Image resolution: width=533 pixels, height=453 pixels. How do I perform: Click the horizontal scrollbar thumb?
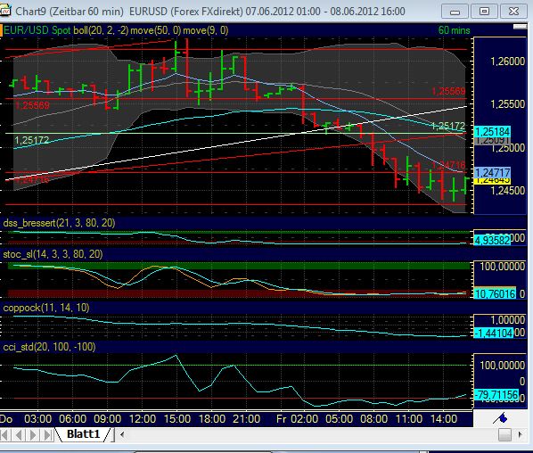pyautogui.click(x=504, y=434)
